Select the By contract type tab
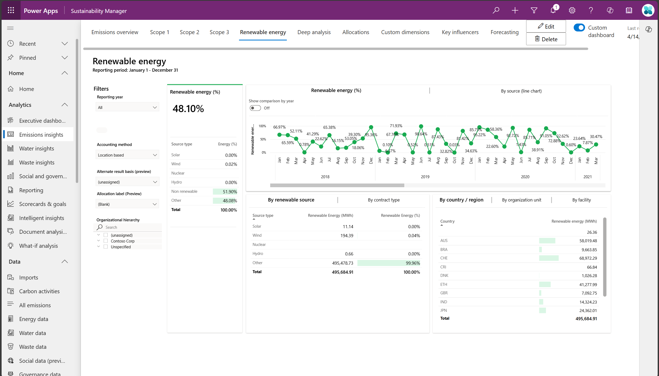This screenshot has width=659, height=376. pos(384,200)
